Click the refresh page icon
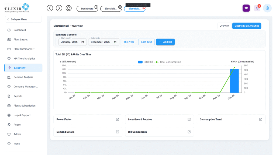 [x=69, y=8]
